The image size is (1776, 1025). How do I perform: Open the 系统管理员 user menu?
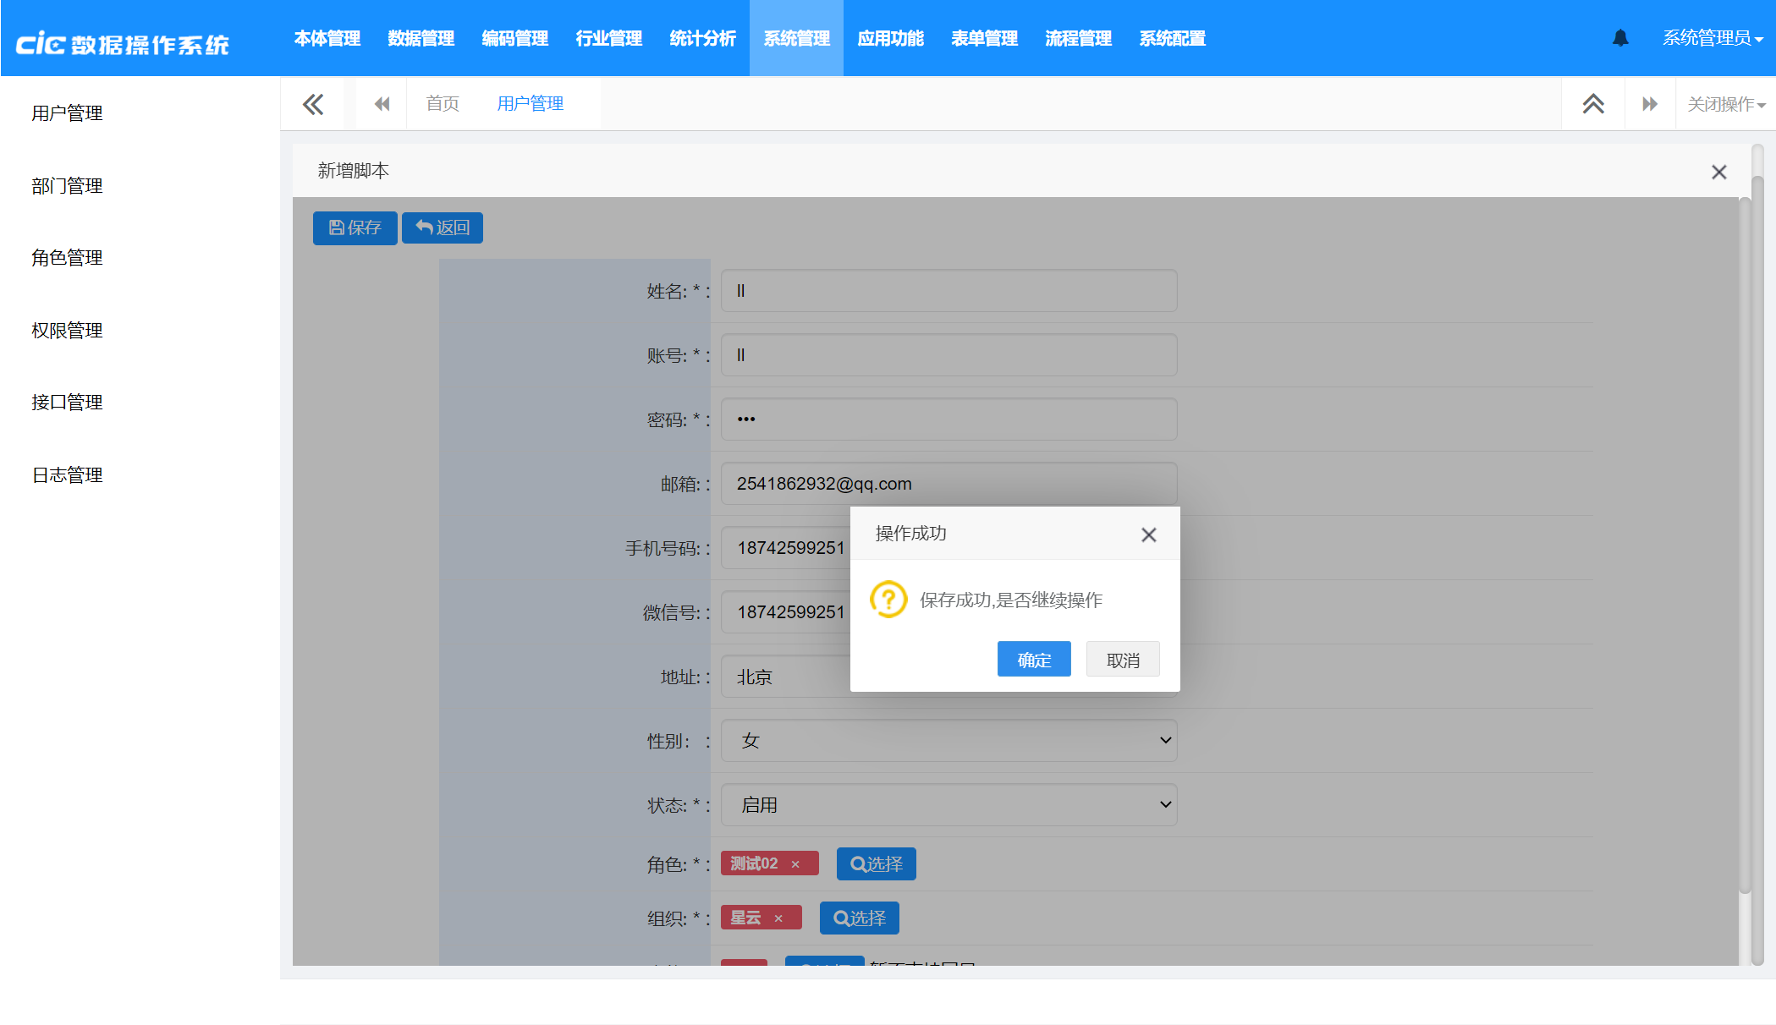[x=1712, y=38]
